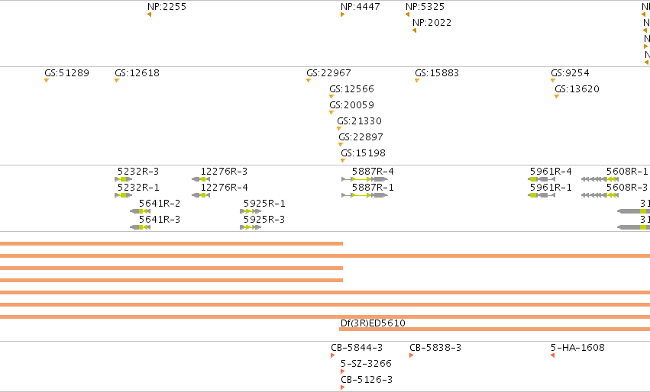Viewport: 650px width, 392px height.
Task: Open the 5887R-4 gene glyph
Action: coord(365,179)
